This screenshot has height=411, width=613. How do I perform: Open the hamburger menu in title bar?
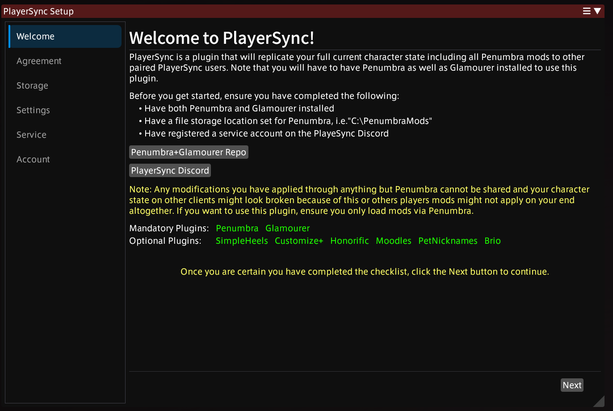587,11
